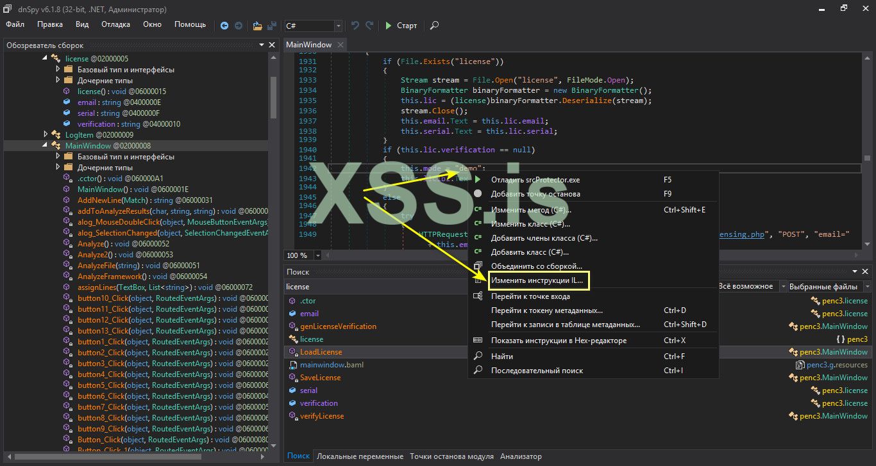Expand the LogItem class tree node
The width and height of the screenshot is (876, 466).
coord(46,134)
